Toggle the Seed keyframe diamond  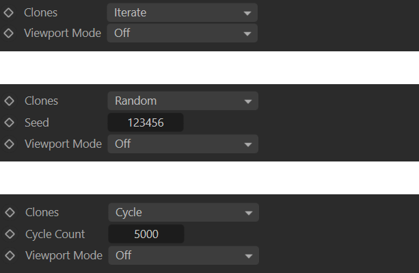click(x=10, y=122)
